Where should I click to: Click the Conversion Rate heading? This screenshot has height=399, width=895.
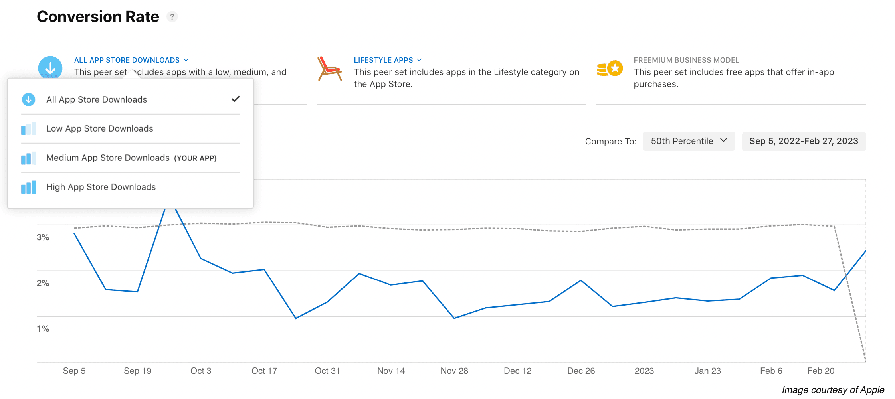coord(98,16)
